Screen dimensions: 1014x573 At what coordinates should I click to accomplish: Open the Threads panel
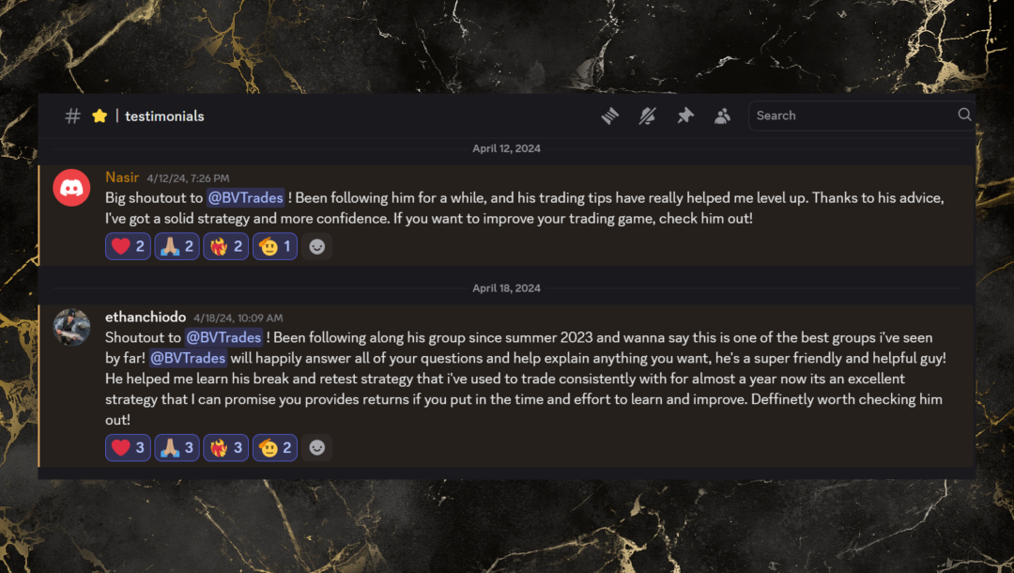click(x=609, y=115)
